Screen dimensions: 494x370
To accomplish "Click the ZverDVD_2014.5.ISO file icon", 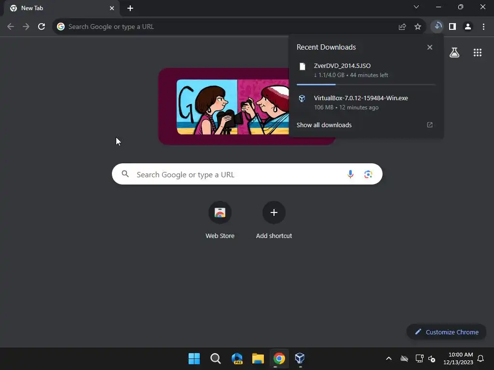I will point(302,66).
